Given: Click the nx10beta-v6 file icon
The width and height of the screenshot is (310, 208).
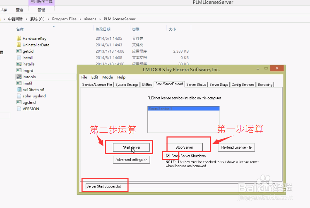Looking at the screenshot, I should coord(19,90).
